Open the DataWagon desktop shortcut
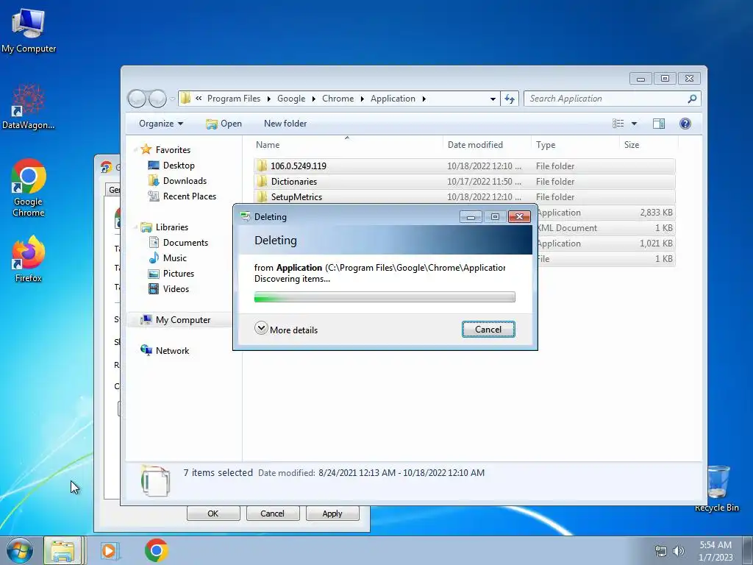 (29, 107)
